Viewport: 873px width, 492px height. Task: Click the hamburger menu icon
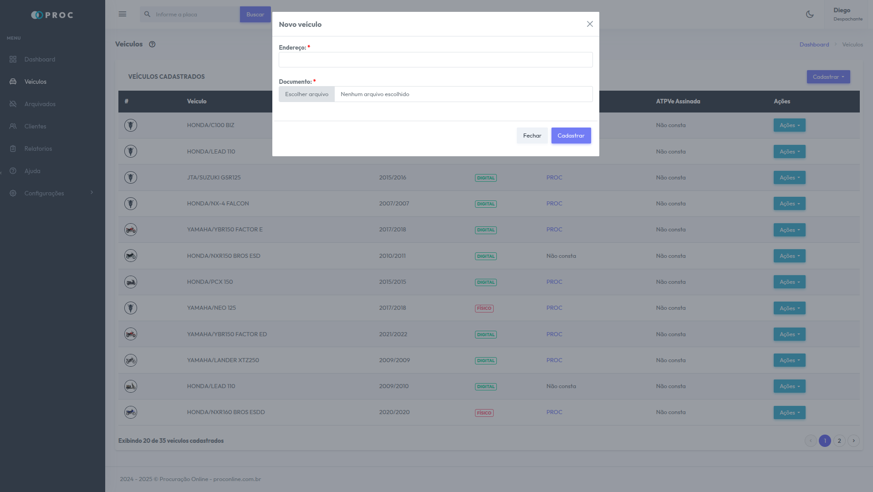point(123,14)
